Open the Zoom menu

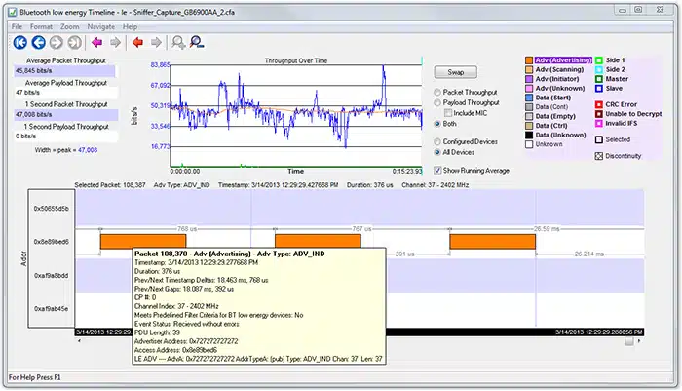point(69,26)
